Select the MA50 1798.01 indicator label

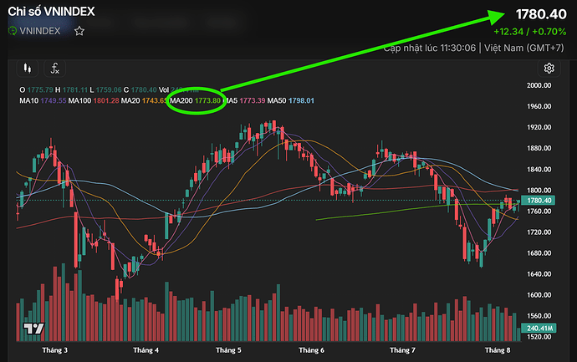pyautogui.click(x=291, y=100)
